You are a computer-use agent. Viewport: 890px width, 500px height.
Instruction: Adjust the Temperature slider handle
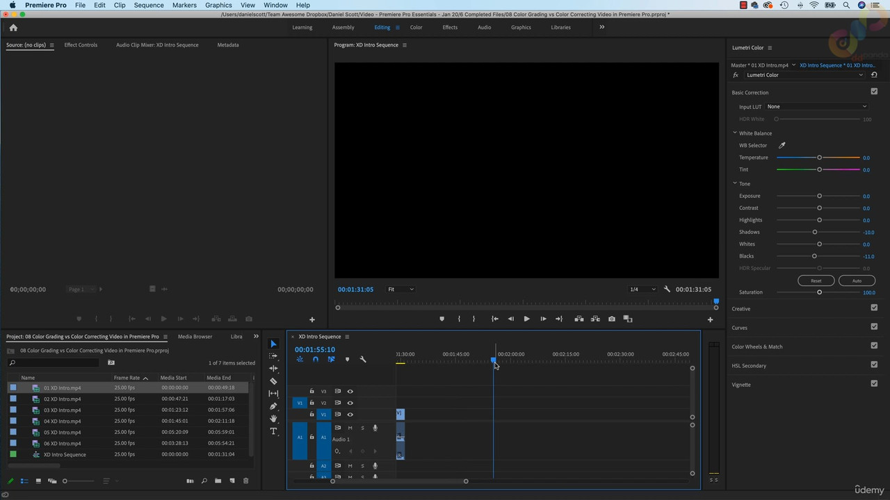[819, 158]
